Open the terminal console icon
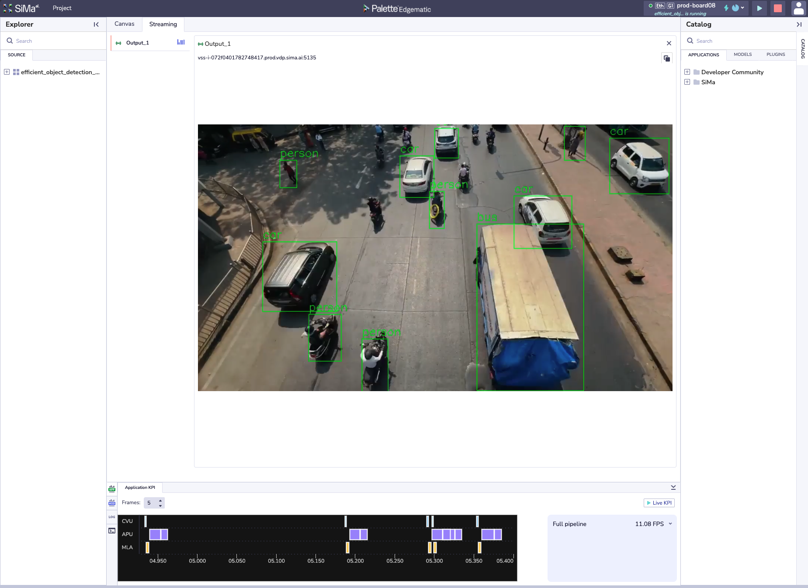Image resolution: width=808 pixels, height=588 pixels. tap(112, 531)
